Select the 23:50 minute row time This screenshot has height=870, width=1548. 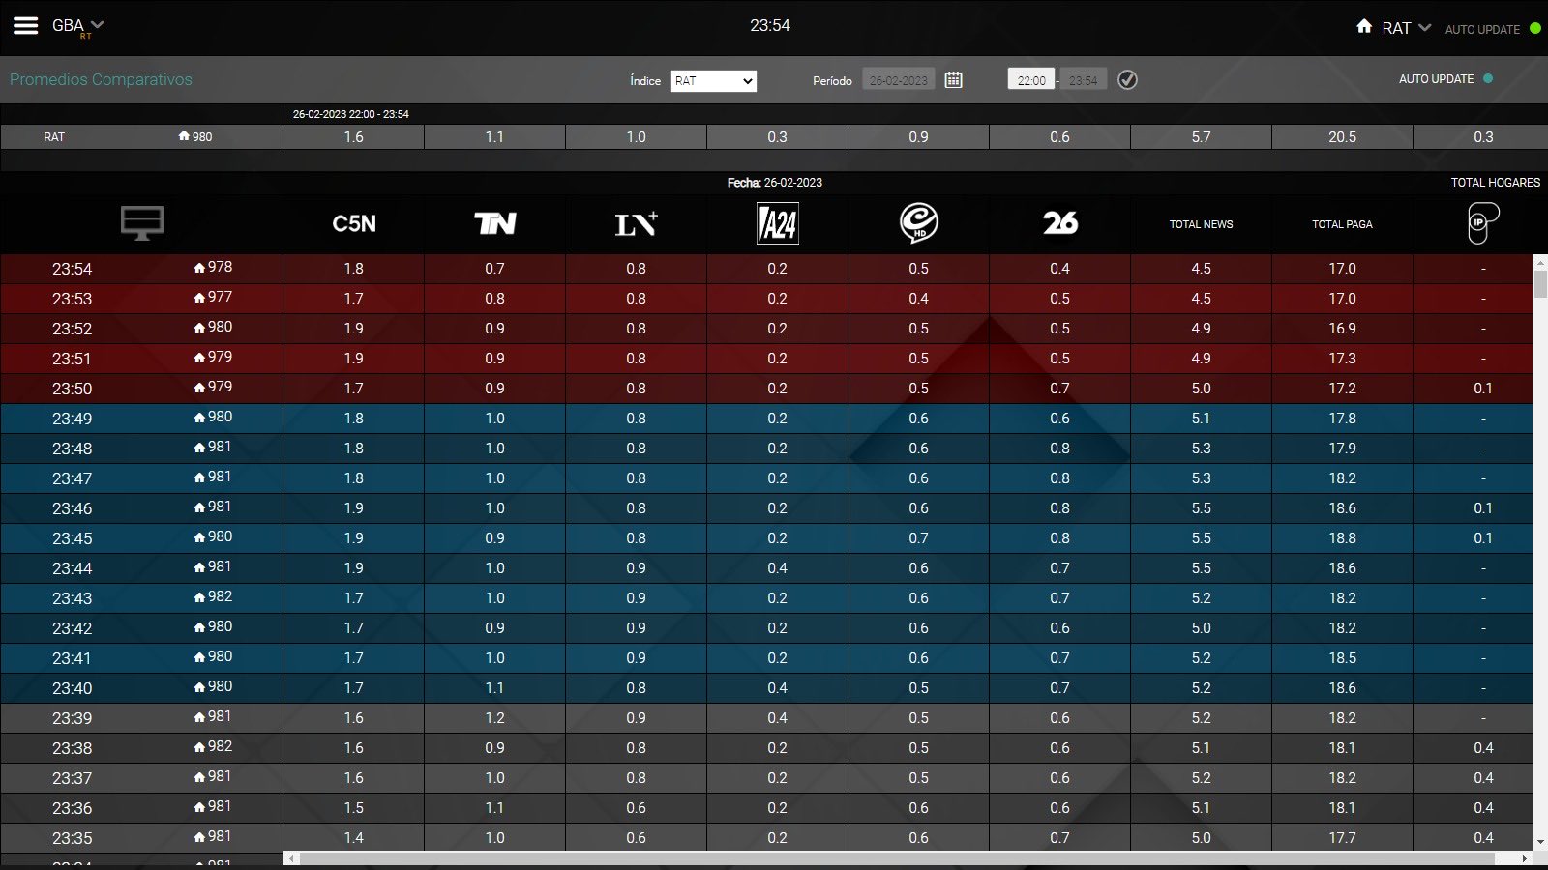(x=73, y=389)
